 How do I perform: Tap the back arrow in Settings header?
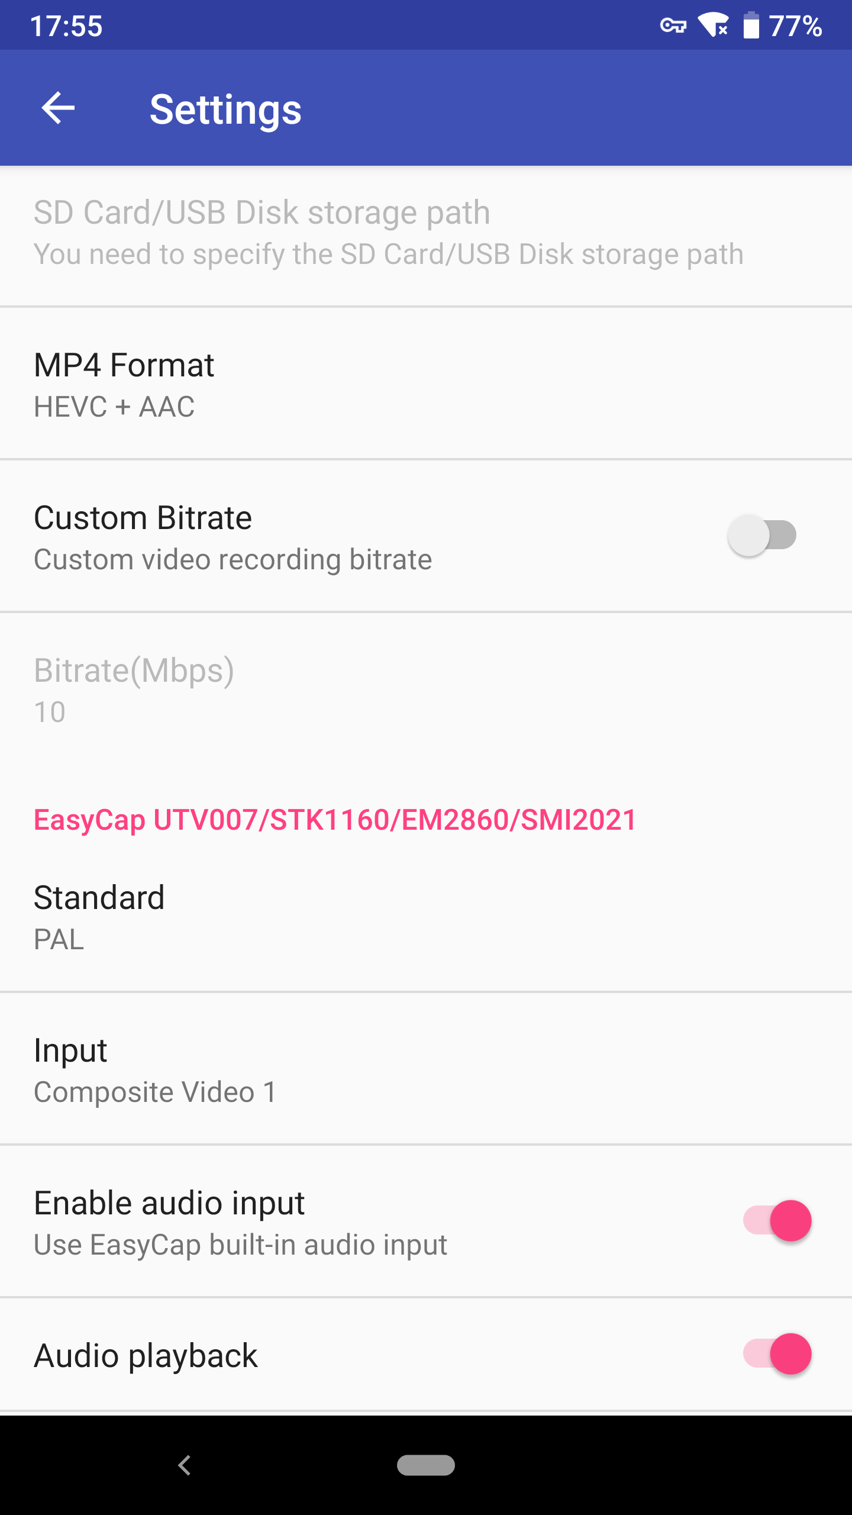[x=58, y=108]
